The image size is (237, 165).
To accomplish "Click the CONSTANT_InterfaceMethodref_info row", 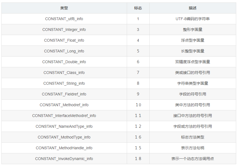I will click(x=64, y=116).
